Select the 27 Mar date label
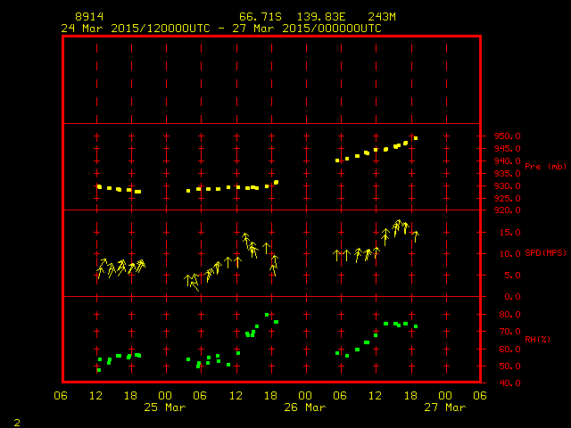This screenshot has height=428, width=571. click(x=443, y=407)
